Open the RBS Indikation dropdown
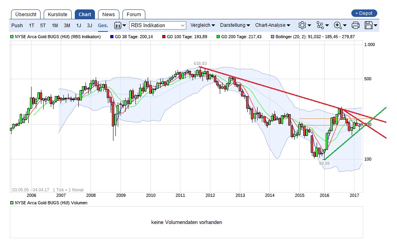This screenshot has height=248, width=397. click(158, 26)
